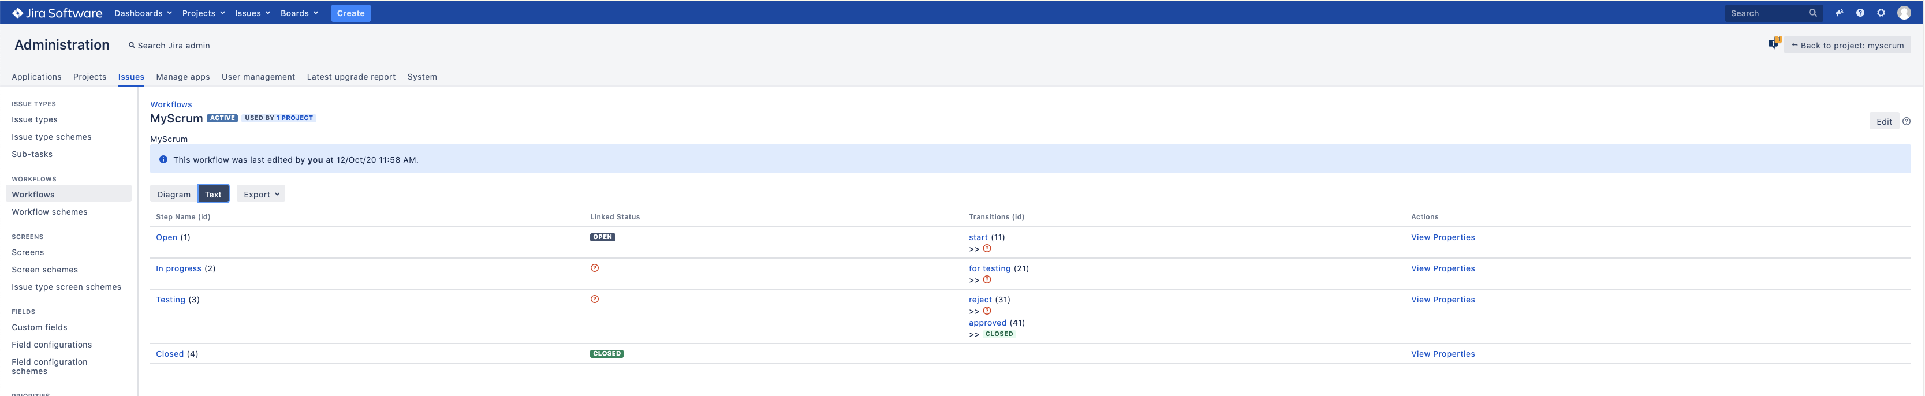The image size is (1925, 396).
Task: Click warning icon under start transition
Action: (x=986, y=248)
